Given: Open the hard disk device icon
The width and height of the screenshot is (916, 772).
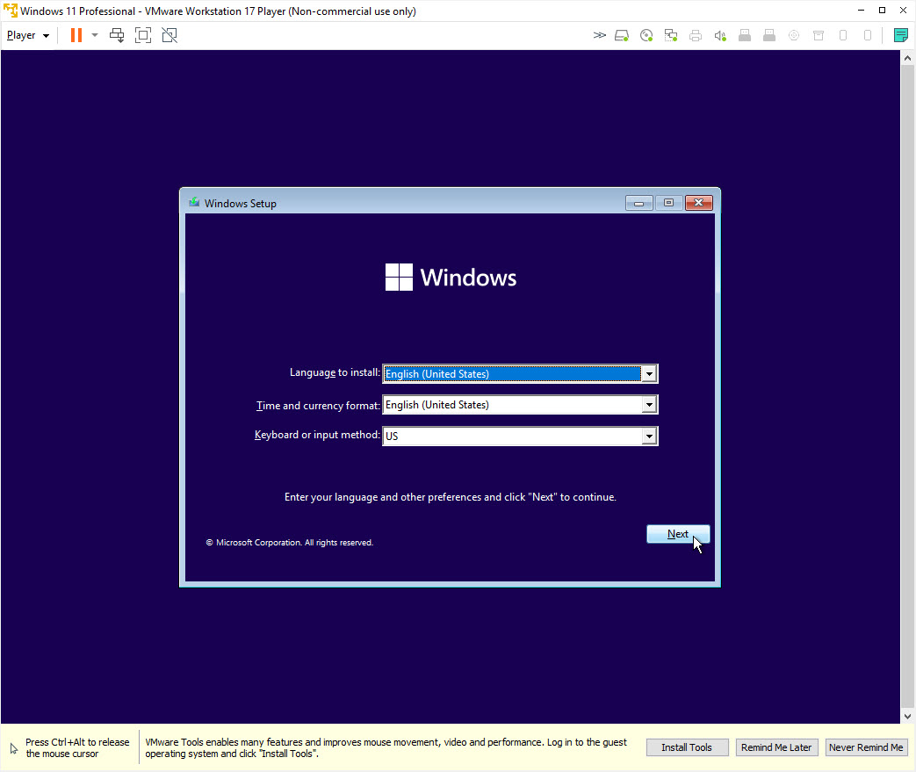Looking at the screenshot, I should (622, 35).
